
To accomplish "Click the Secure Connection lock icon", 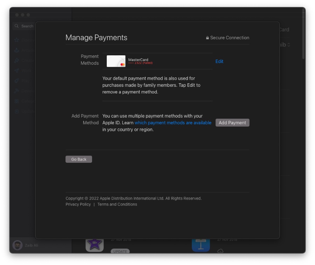I will point(207,37).
